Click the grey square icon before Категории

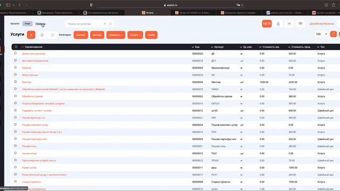coord(52,35)
